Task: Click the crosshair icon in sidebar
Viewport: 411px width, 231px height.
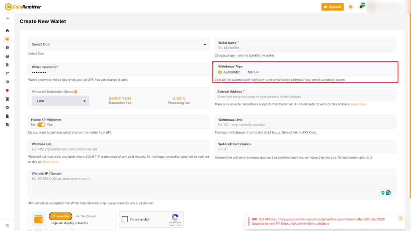Action: (x=7, y=107)
